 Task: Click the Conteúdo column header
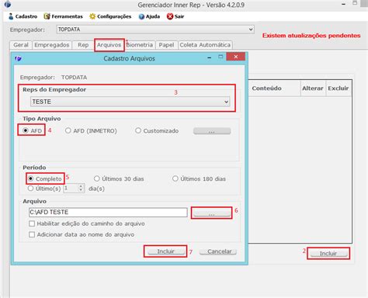pyautogui.click(x=267, y=88)
